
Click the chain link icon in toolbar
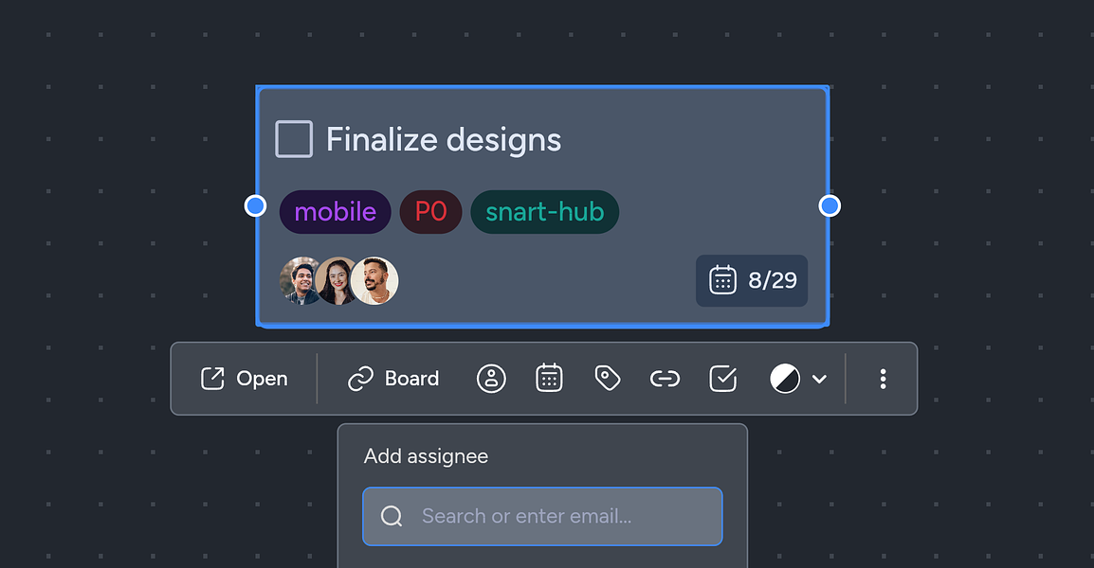point(665,379)
